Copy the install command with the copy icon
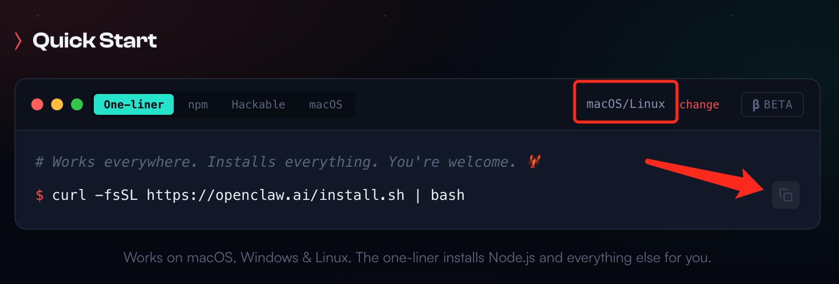This screenshot has height=284, width=839. (786, 195)
